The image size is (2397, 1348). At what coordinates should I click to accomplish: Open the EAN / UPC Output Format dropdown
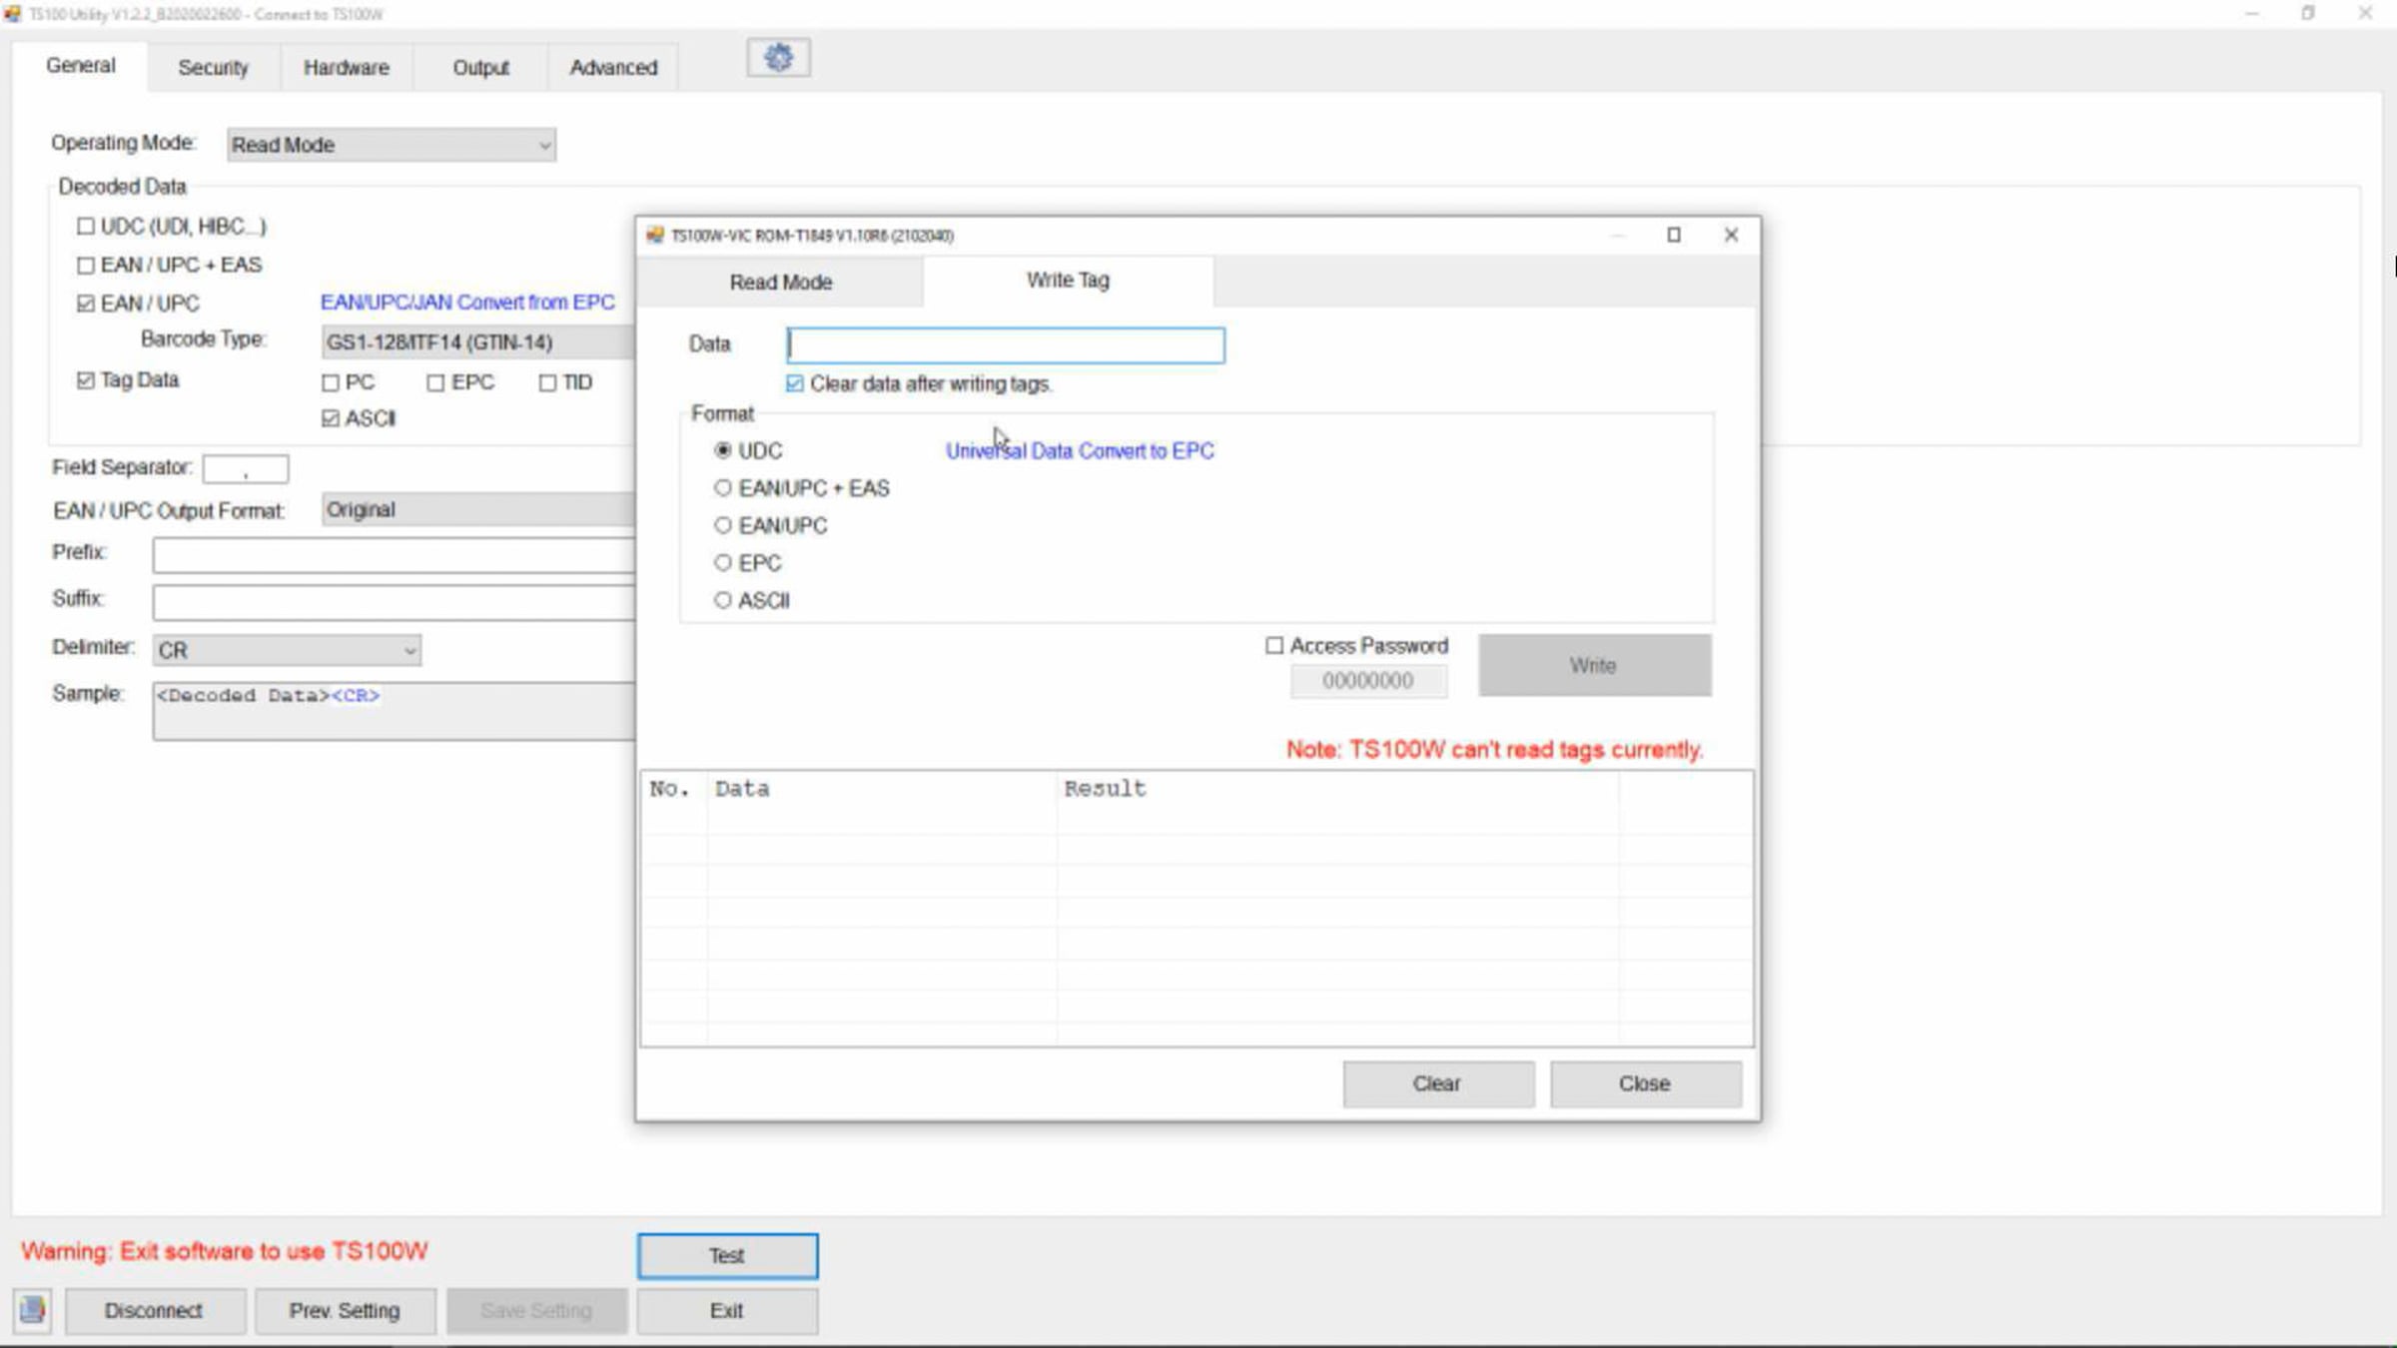coord(478,510)
